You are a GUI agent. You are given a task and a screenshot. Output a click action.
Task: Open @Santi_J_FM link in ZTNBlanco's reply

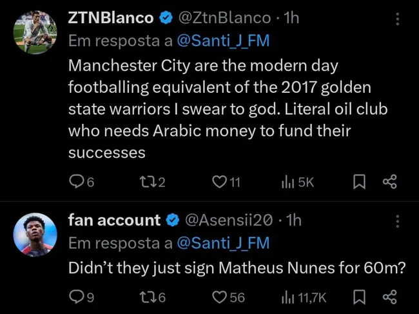click(223, 41)
